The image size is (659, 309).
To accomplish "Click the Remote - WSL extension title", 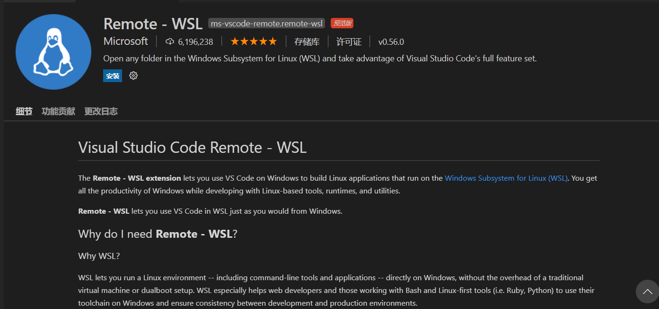I will 153,24.
